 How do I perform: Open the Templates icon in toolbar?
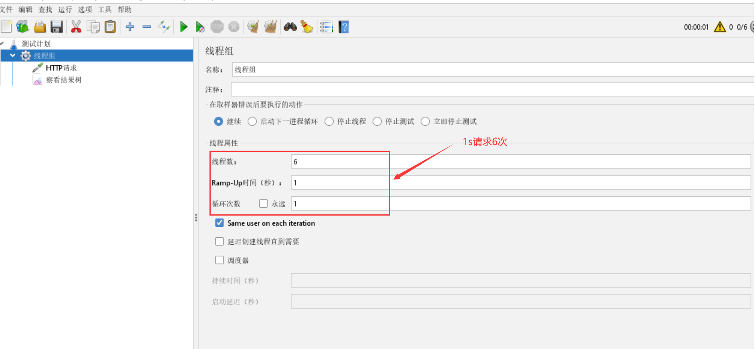click(22, 27)
